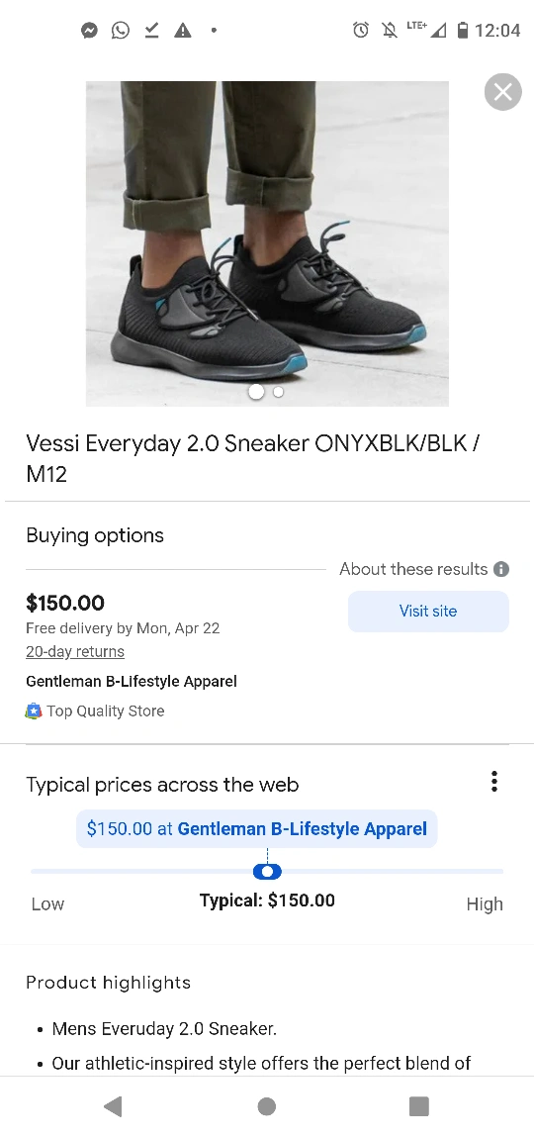The height and width of the screenshot is (1138, 534).
Task: Click the Visit site button
Action: click(429, 612)
